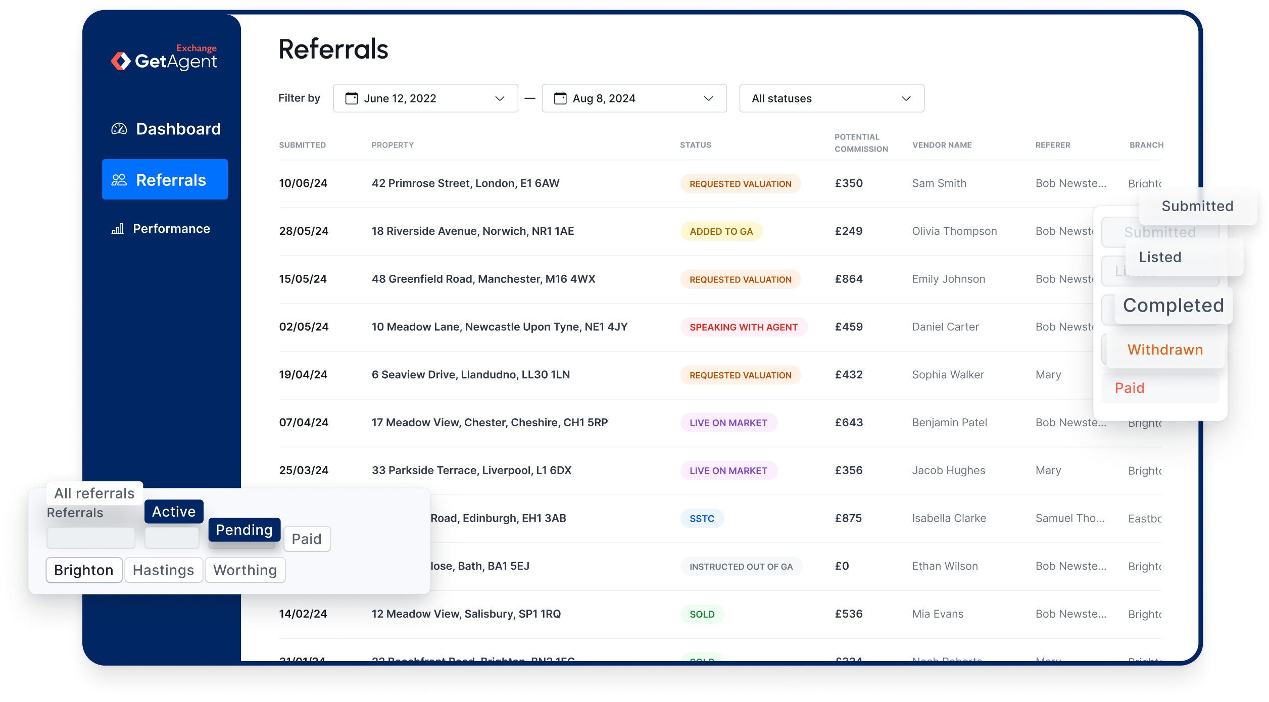Toggle the Hastings branch chip
The width and height of the screenshot is (1269, 702).
[x=163, y=570]
